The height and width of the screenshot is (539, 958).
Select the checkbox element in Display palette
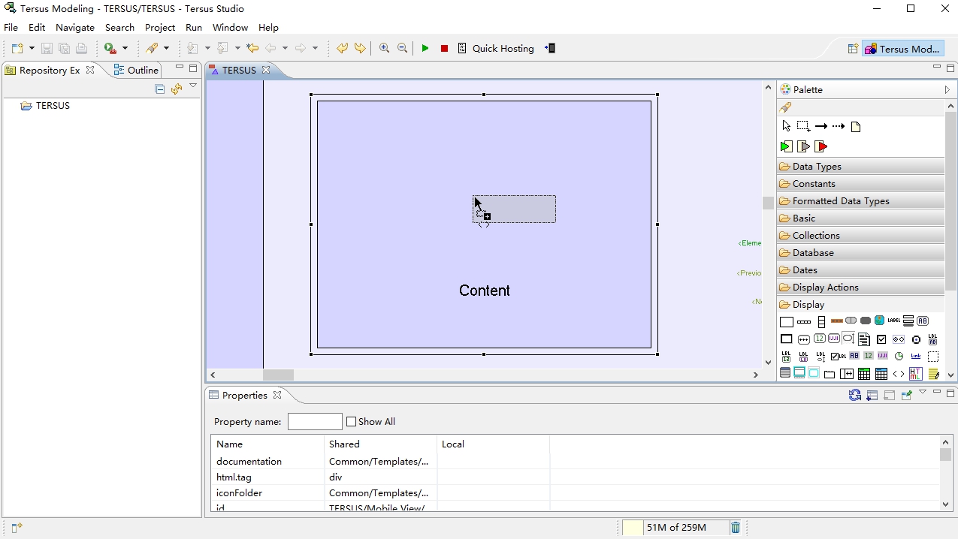(881, 339)
